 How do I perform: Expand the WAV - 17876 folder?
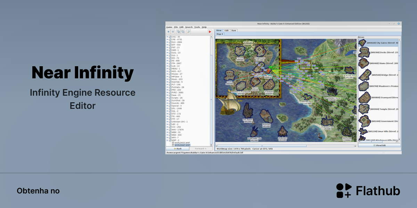[x=167, y=130]
